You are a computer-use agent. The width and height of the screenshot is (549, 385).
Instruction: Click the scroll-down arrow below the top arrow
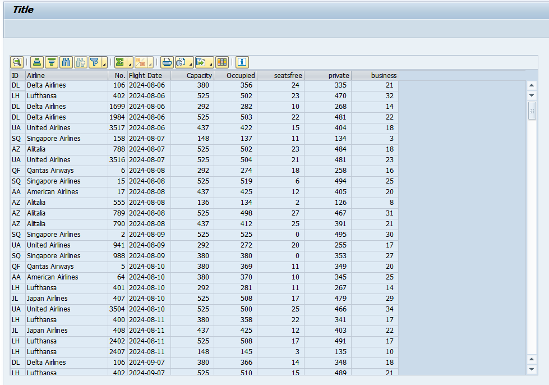tap(532, 95)
